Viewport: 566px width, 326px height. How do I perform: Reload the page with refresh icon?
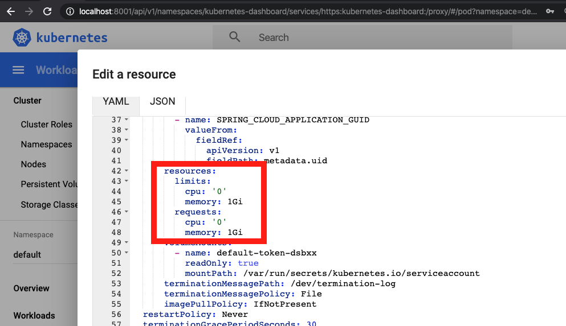pos(47,11)
